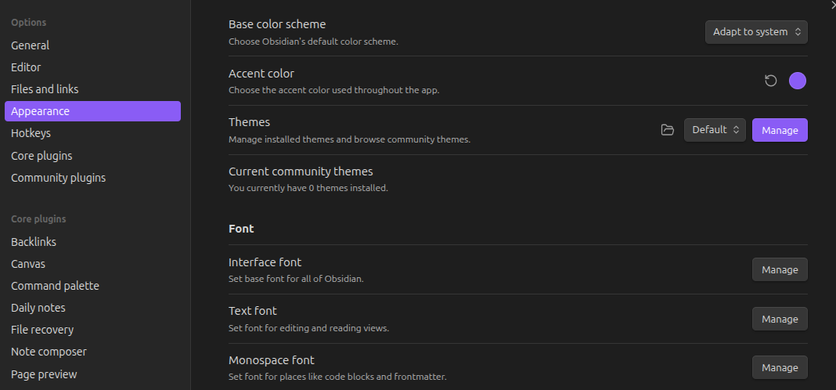The width and height of the screenshot is (836, 390).
Task: Open Core plugins options tab
Action: click(41, 155)
